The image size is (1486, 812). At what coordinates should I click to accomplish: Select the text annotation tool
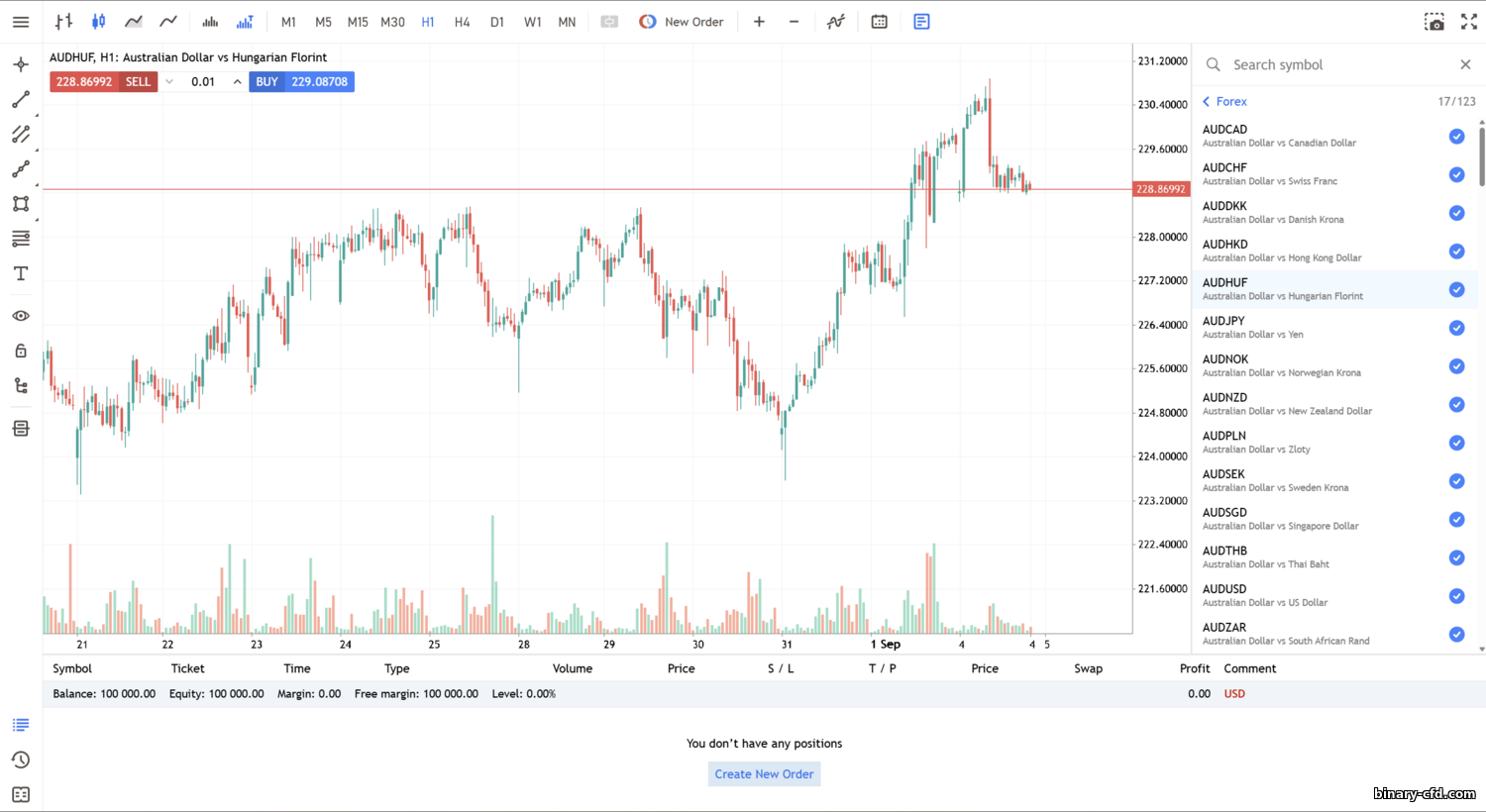[21, 274]
